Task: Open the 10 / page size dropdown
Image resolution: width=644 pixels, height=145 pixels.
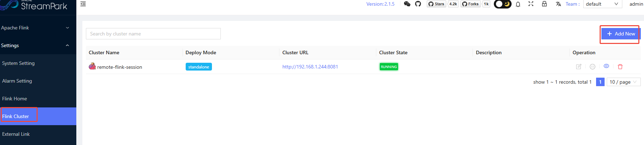Action: click(x=624, y=82)
